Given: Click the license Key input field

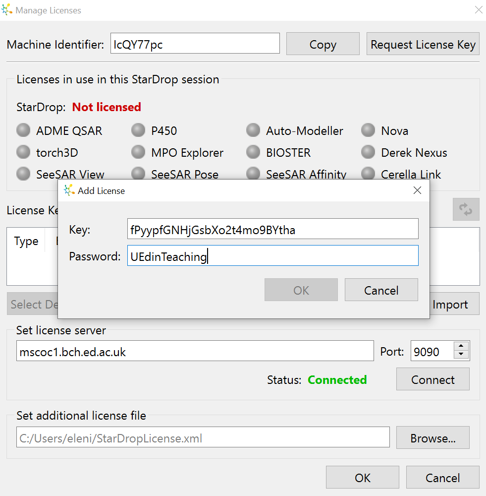Looking at the screenshot, I should click(272, 229).
